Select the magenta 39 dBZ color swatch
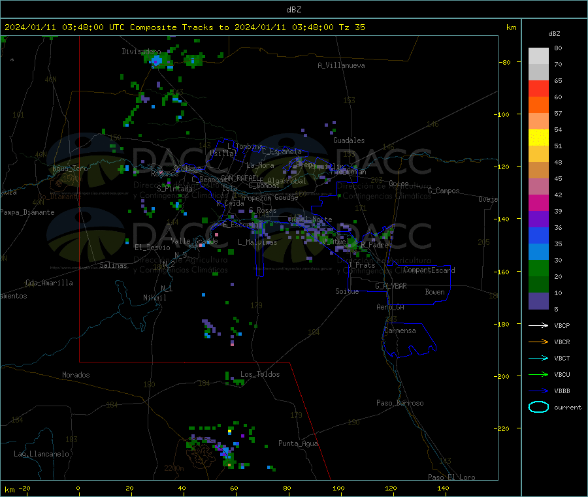The image size is (588, 497). (x=538, y=202)
